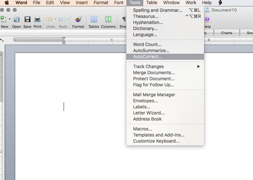Screen dimensions: 253x180
Task: Click the Document10 file icon in title bar
Action: coord(208,10)
